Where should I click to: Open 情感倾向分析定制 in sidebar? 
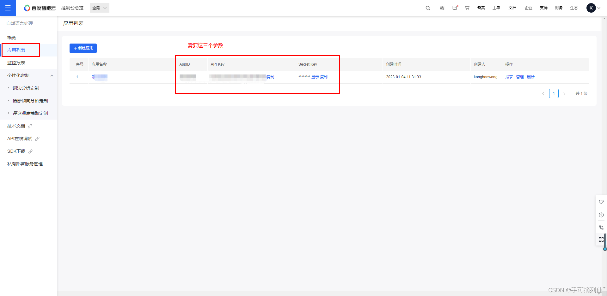coord(30,101)
